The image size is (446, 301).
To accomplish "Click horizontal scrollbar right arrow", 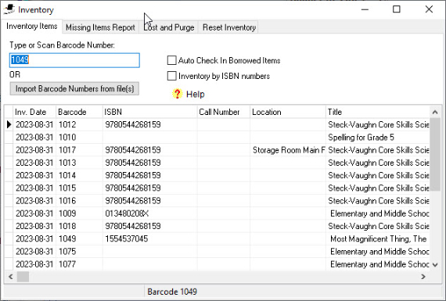I will [423, 277].
